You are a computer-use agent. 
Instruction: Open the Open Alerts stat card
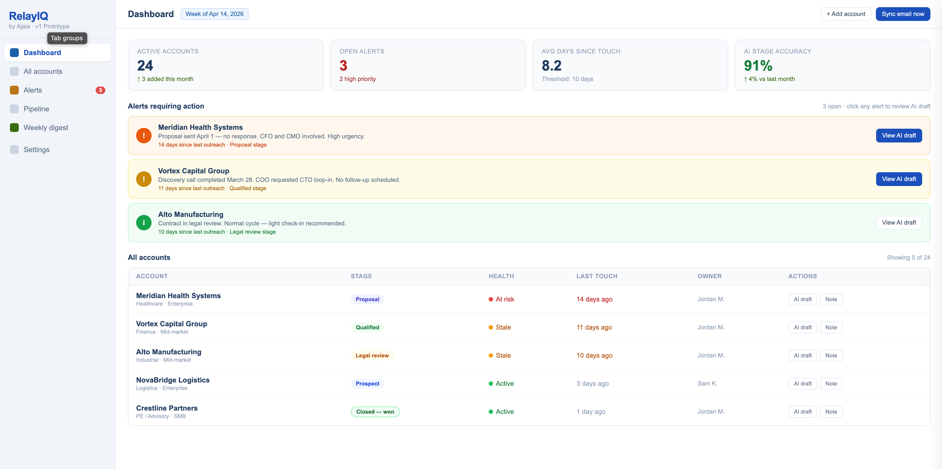click(x=428, y=65)
